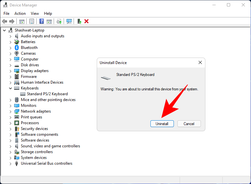Expand the Disk drives chevron
Viewport: 251px width, 184px height.
click(x=11, y=65)
